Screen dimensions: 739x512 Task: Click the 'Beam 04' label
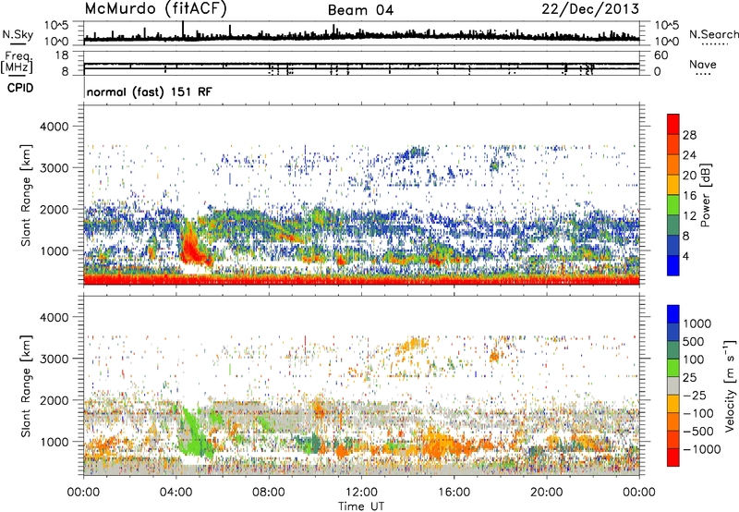[x=360, y=10]
